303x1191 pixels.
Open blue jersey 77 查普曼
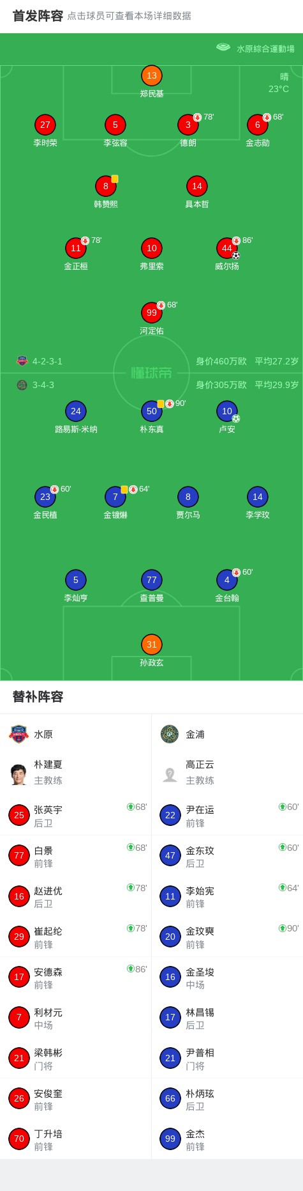click(x=152, y=580)
